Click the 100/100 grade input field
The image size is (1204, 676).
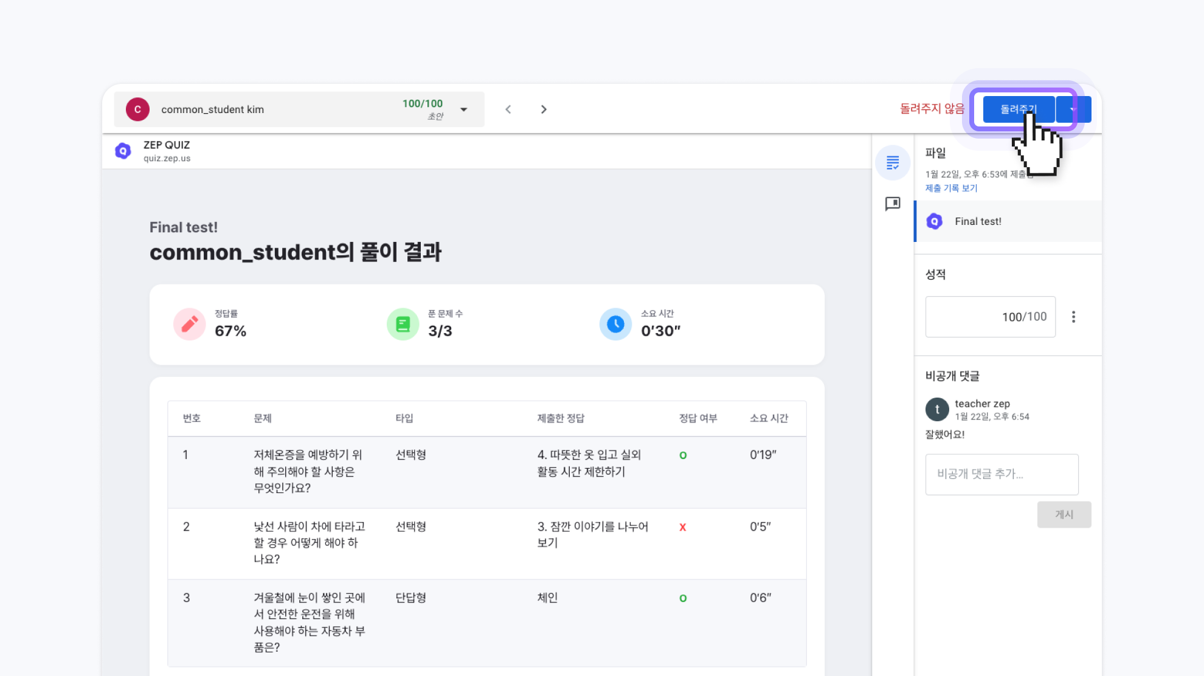[x=990, y=317]
